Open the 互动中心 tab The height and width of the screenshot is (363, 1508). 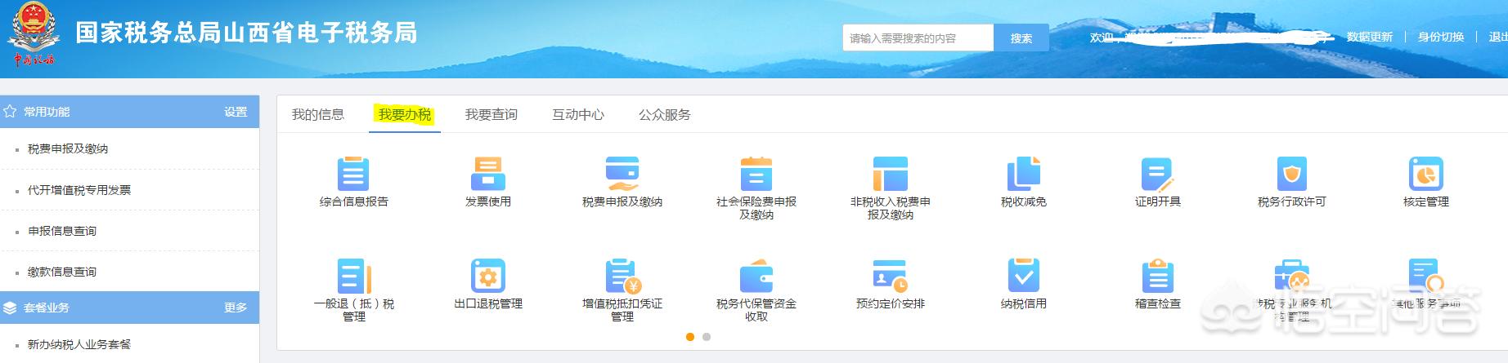pos(578,115)
